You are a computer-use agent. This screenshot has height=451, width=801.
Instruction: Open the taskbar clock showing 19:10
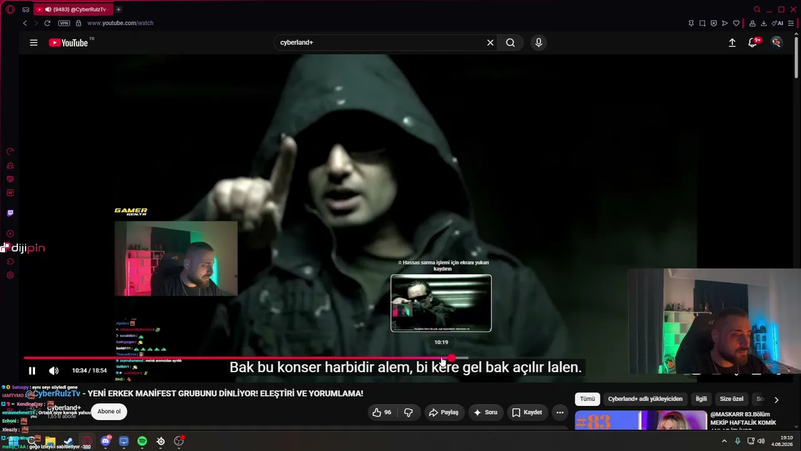click(x=783, y=441)
